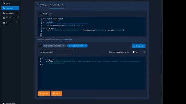Click inside the Rule Function code editor
Image resolution: width=186 pixels, height=104 pixels.
92,26
